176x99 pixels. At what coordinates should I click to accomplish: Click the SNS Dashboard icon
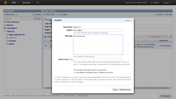tap(5, 22)
